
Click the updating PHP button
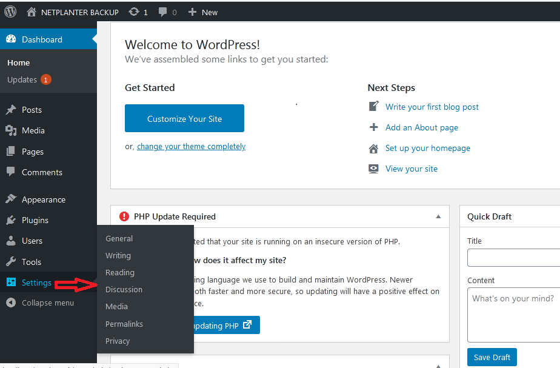coord(227,325)
